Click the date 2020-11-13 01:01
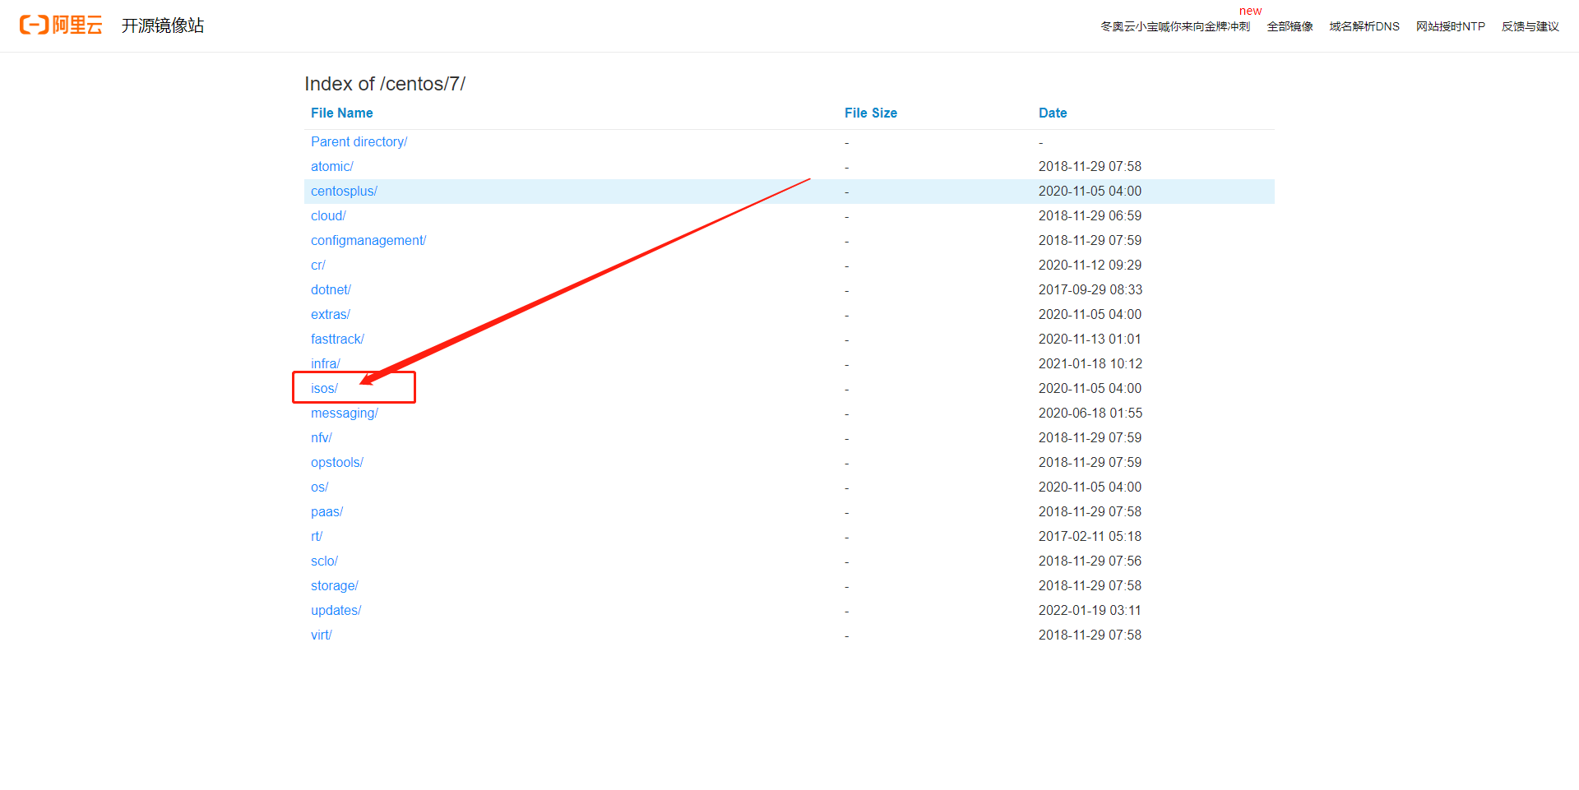This screenshot has width=1579, height=790. click(1090, 339)
